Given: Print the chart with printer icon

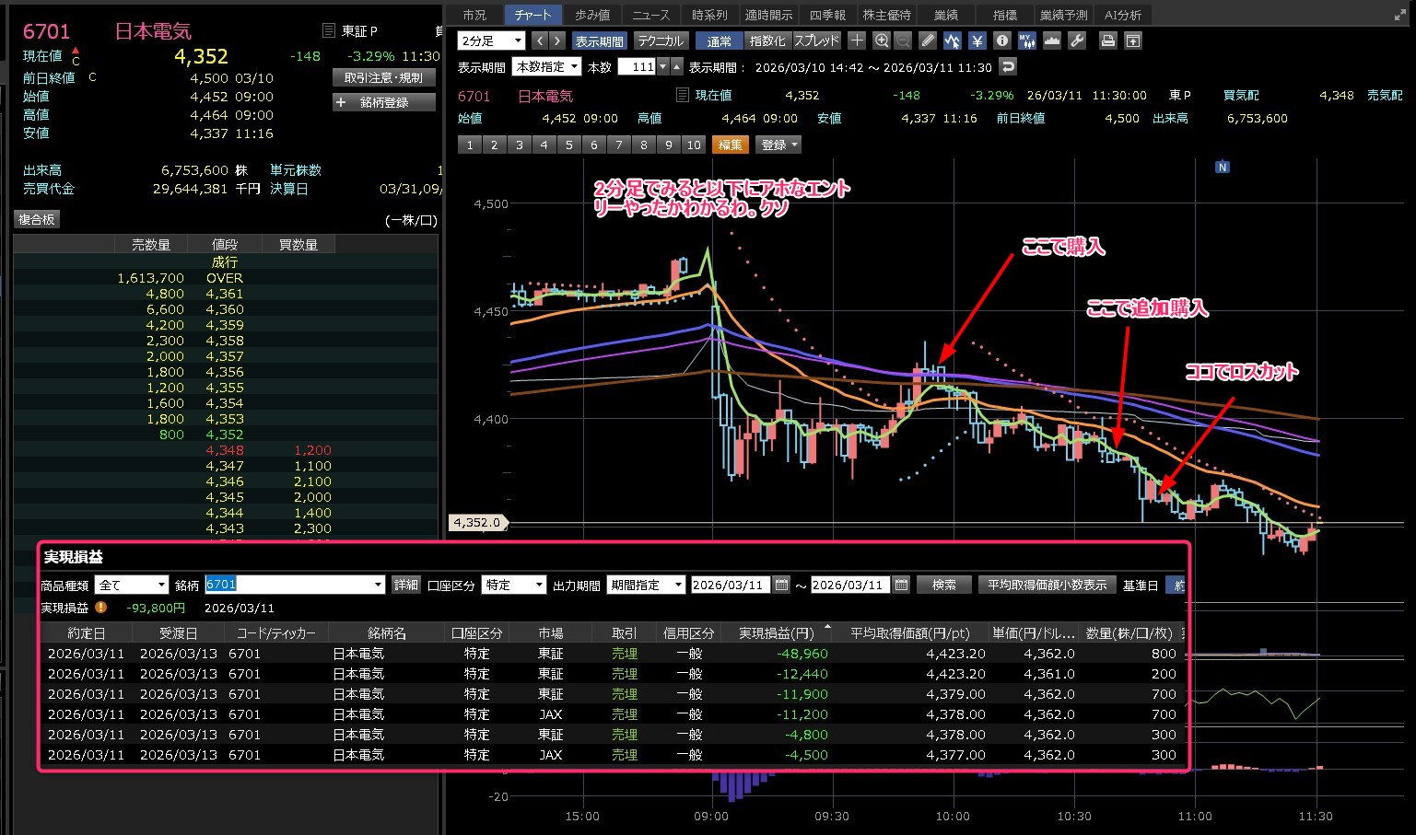Looking at the screenshot, I should click(x=1108, y=41).
